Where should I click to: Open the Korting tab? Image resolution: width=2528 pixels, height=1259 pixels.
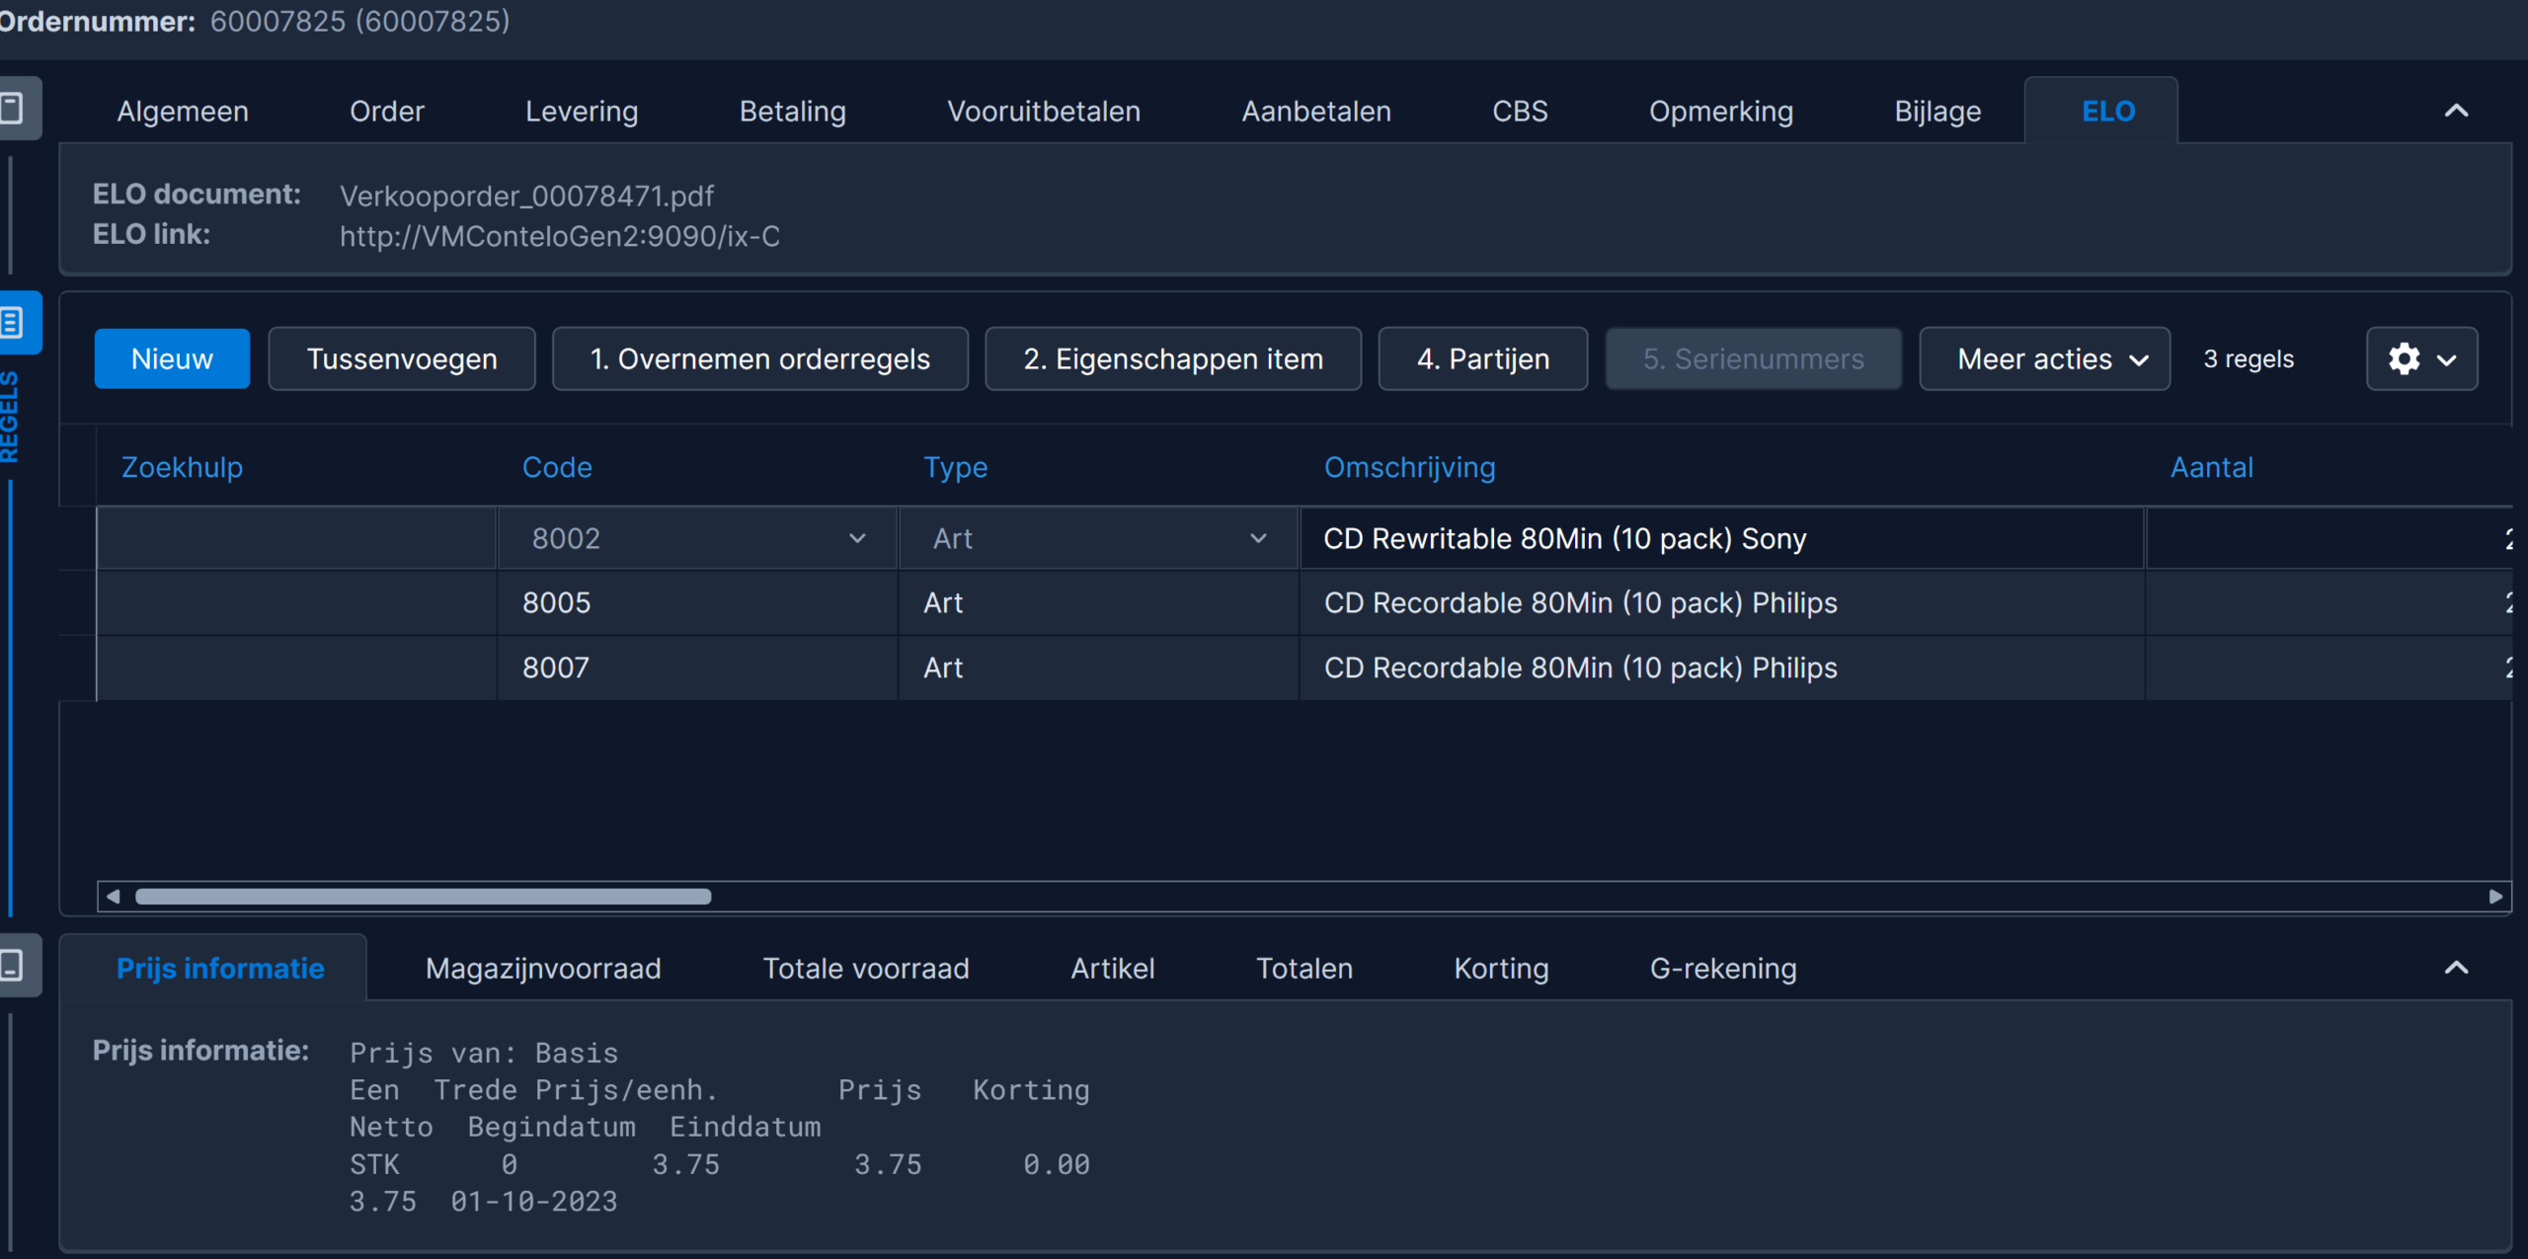pos(1501,969)
